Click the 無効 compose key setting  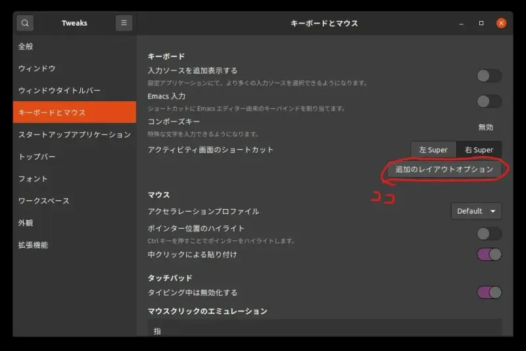click(485, 127)
